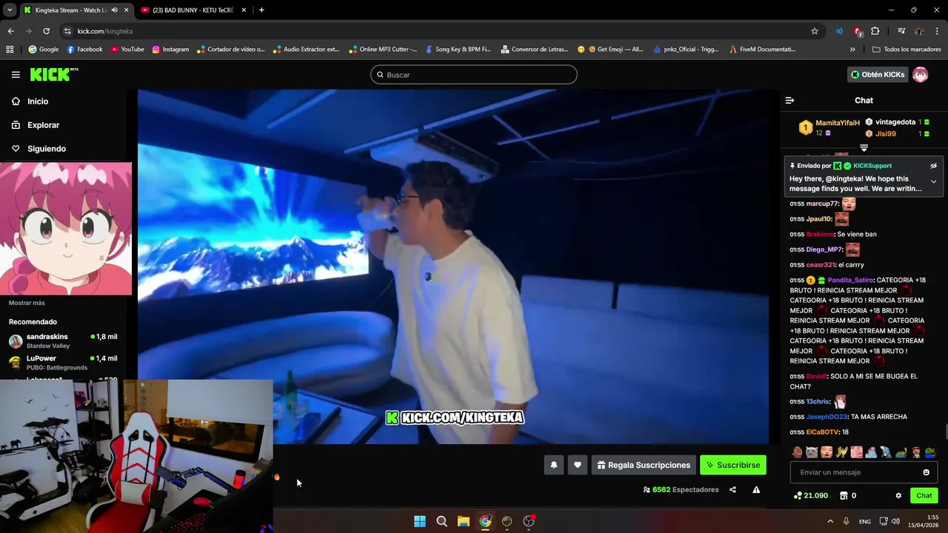Open Todos los marcadores folder

(x=907, y=50)
